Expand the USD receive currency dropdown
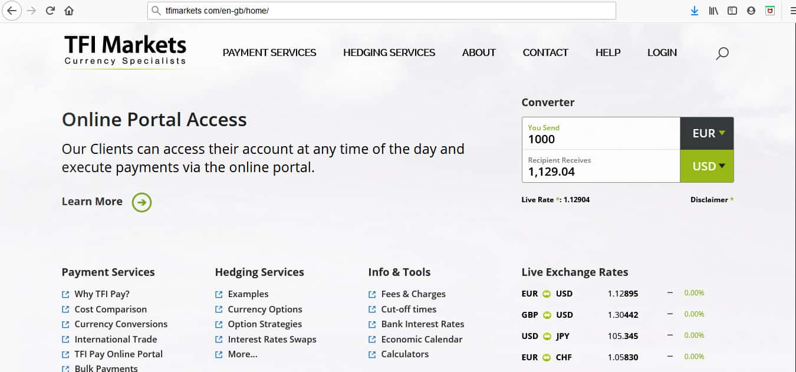The image size is (796, 372). coord(707,166)
